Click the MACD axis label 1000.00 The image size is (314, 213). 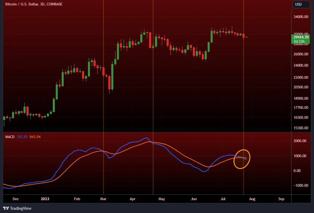click(x=300, y=156)
